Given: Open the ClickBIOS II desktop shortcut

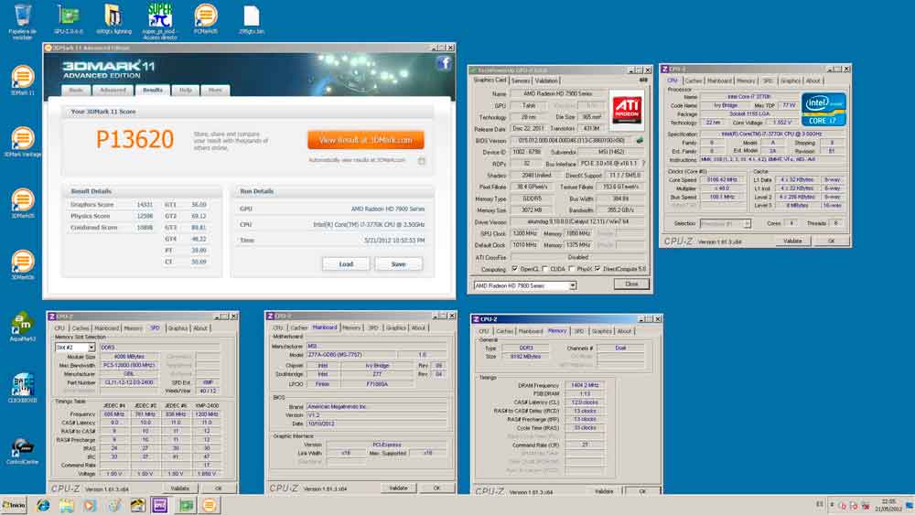Looking at the screenshot, I should [x=22, y=384].
